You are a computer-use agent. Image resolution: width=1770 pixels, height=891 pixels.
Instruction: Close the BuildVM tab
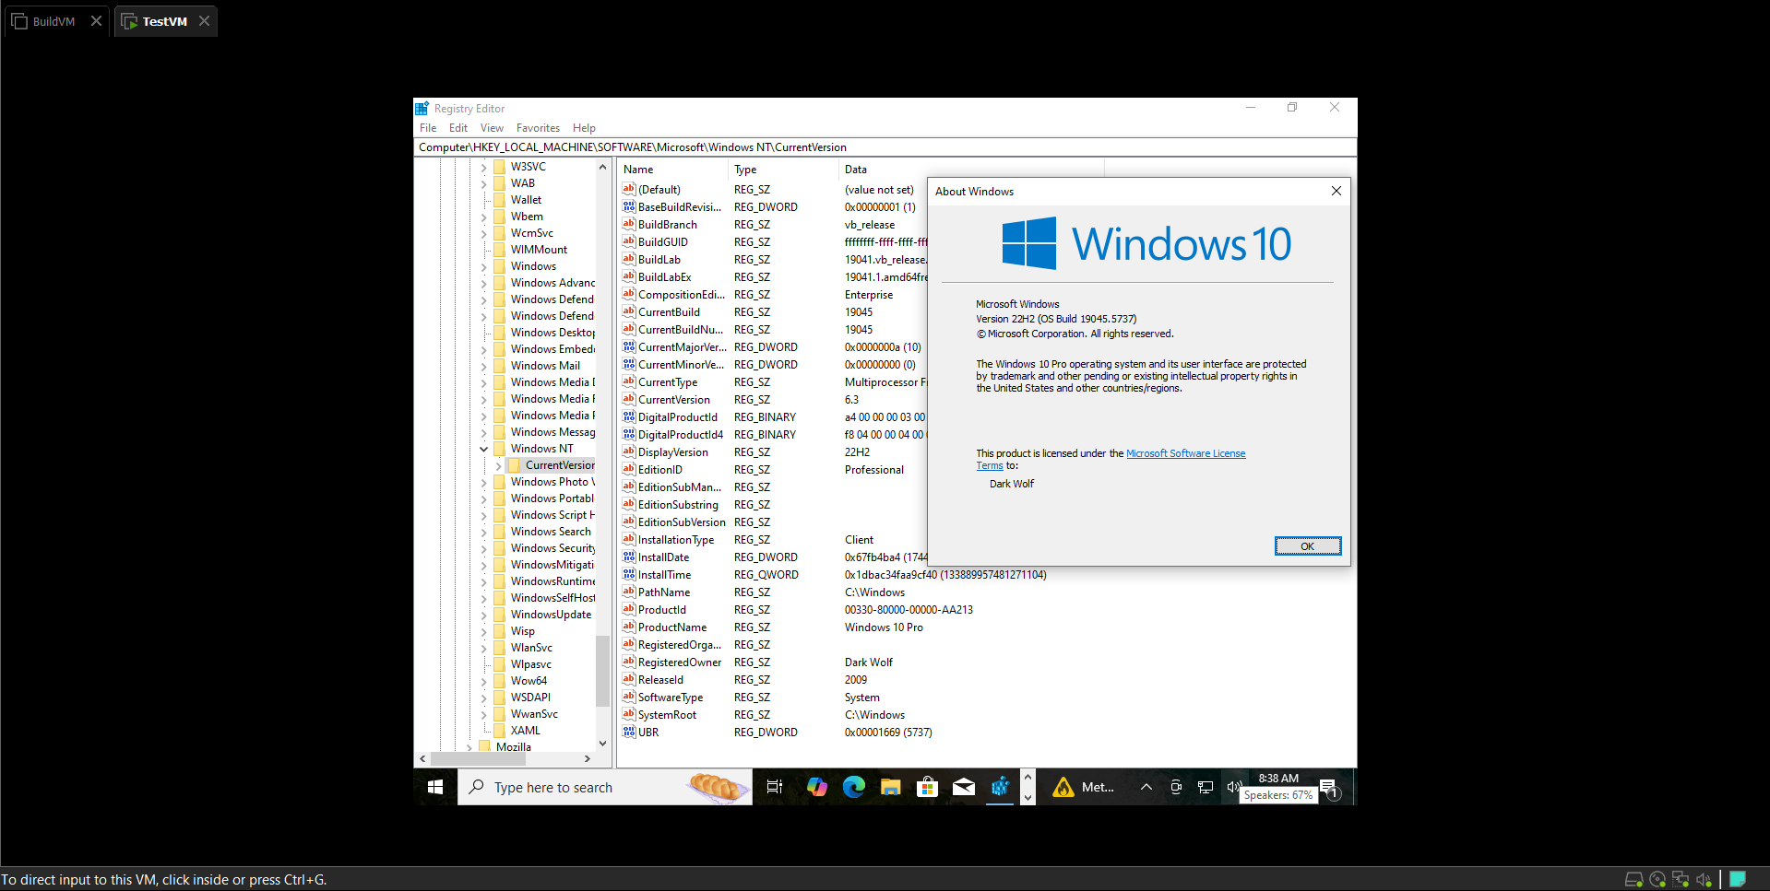(x=96, y=21)
